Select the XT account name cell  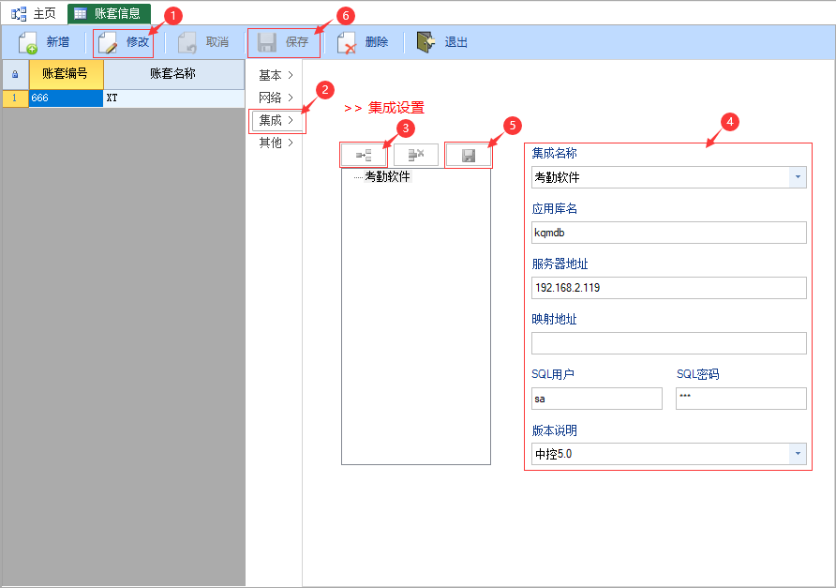click(173, 98)
